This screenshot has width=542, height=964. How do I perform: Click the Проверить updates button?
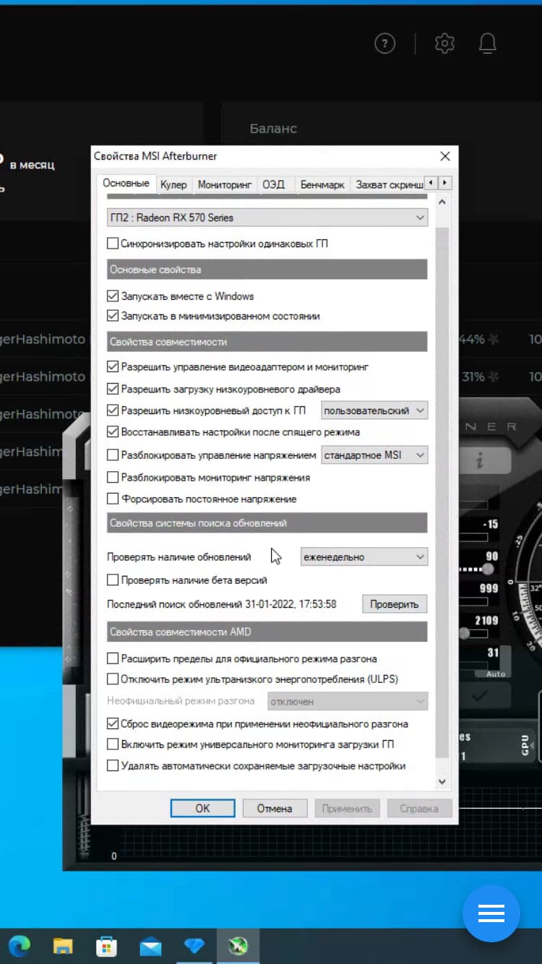(x=395, y=604)
